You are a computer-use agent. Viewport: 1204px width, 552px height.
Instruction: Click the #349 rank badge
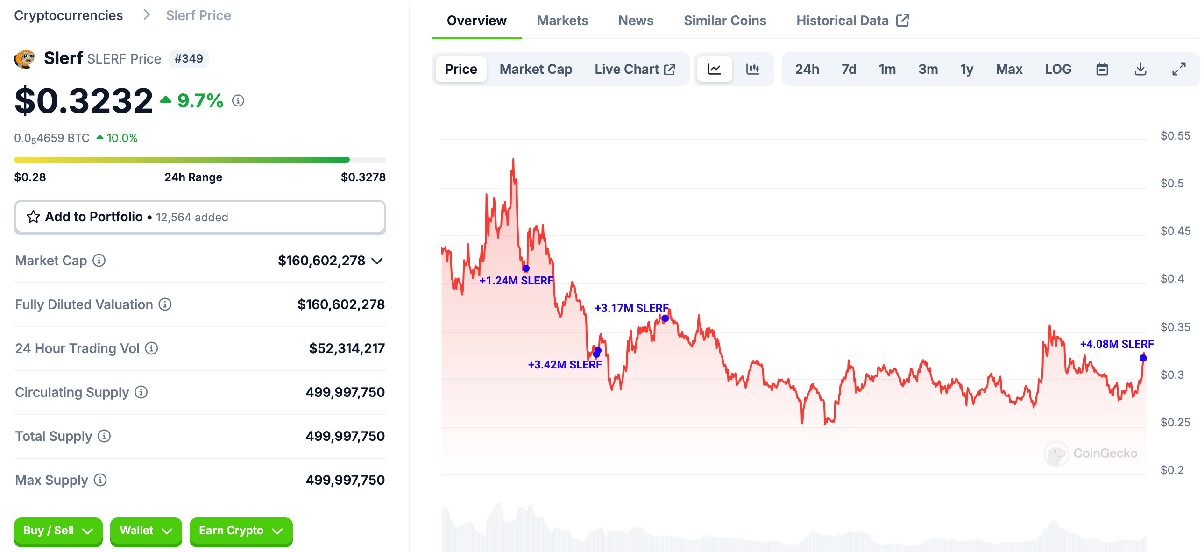[x=188, y=59]
